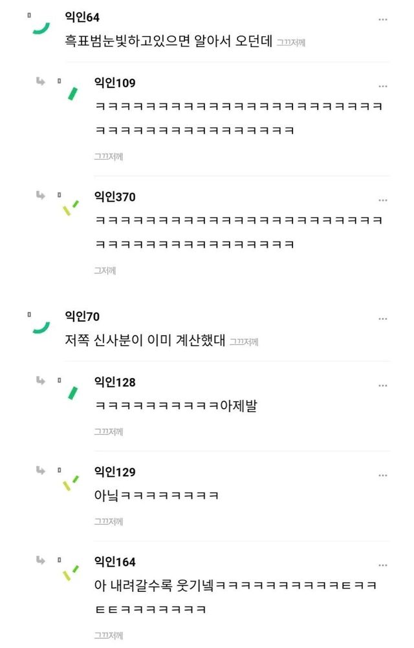Image resolution: width=414 pixels, height=648 pixels.
Task: Click the timestamp under 익인128's reply
Action: pyautogui.click(x=108, y=431)
